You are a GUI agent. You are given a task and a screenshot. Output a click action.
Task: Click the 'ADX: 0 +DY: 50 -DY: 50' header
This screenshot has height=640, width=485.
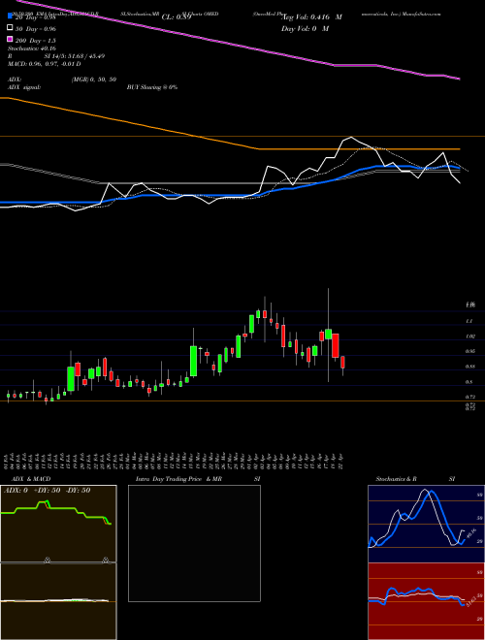(x=47, y=491)
